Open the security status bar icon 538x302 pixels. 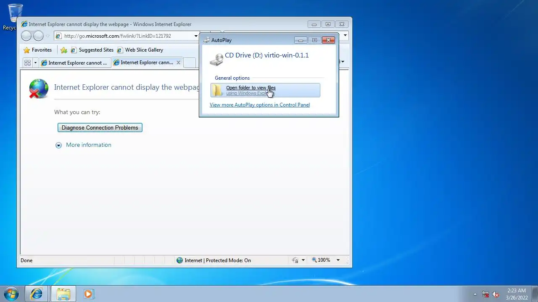tap(295, 260)
